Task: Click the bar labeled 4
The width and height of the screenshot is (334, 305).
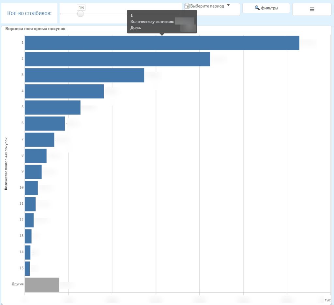Action: coord(64,91)
